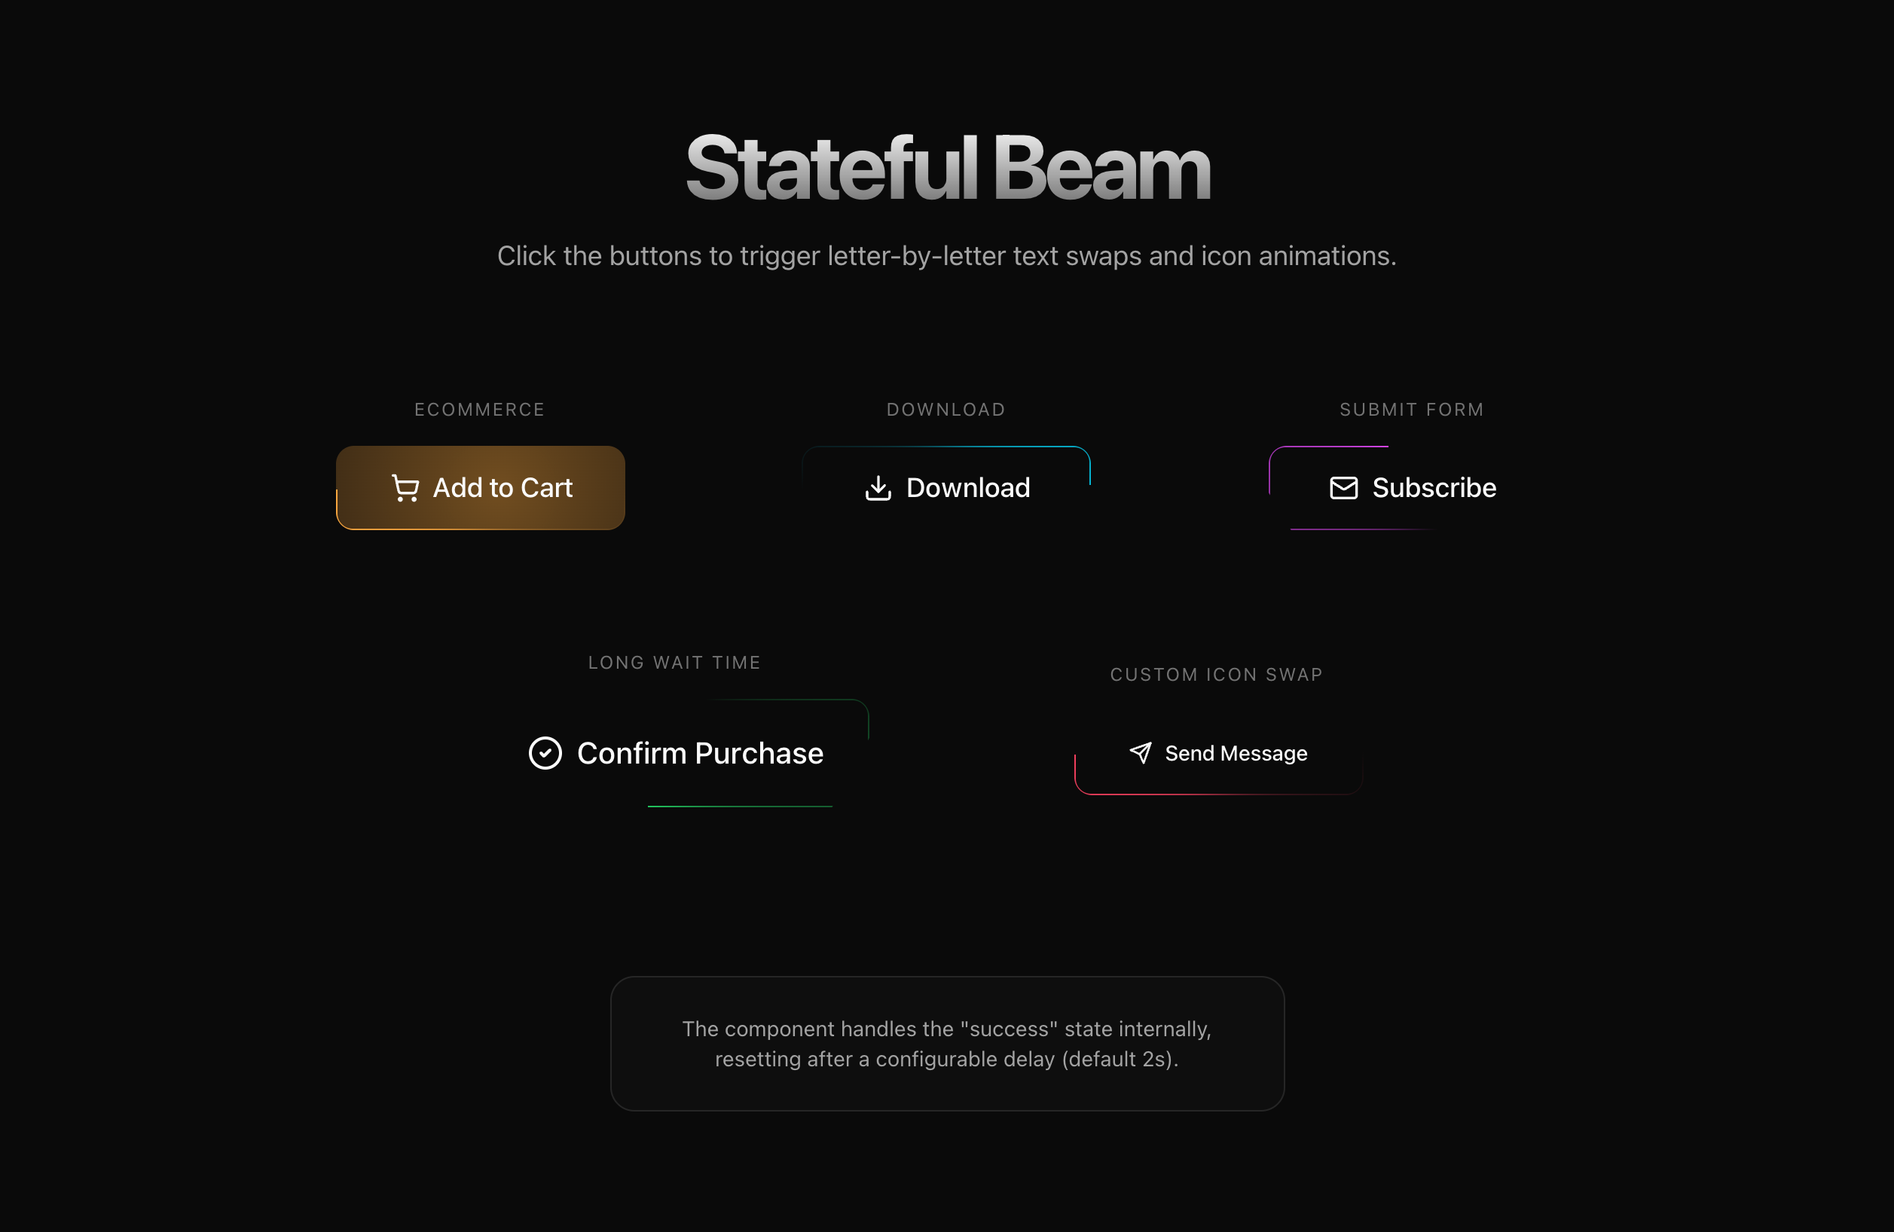Click the line about configurable delay default
The width and height of the screenshot is (1894, 1232).
(946, 1060)
